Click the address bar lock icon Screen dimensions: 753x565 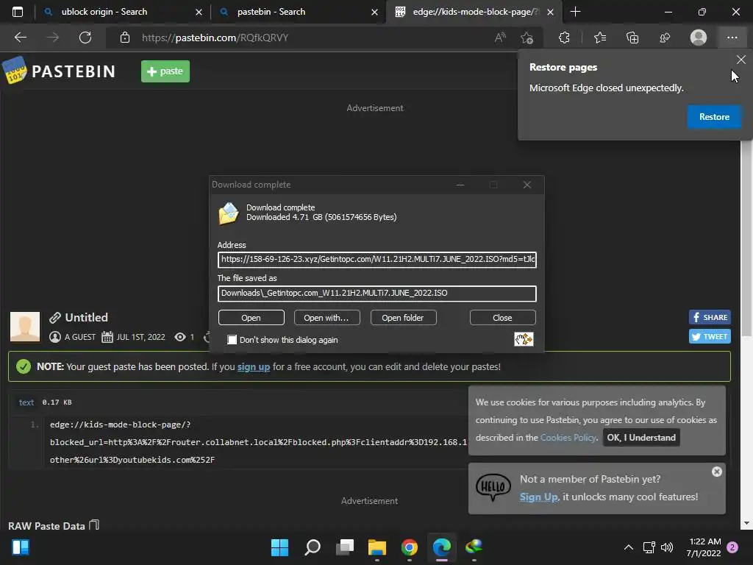click(x=125, y=38)
